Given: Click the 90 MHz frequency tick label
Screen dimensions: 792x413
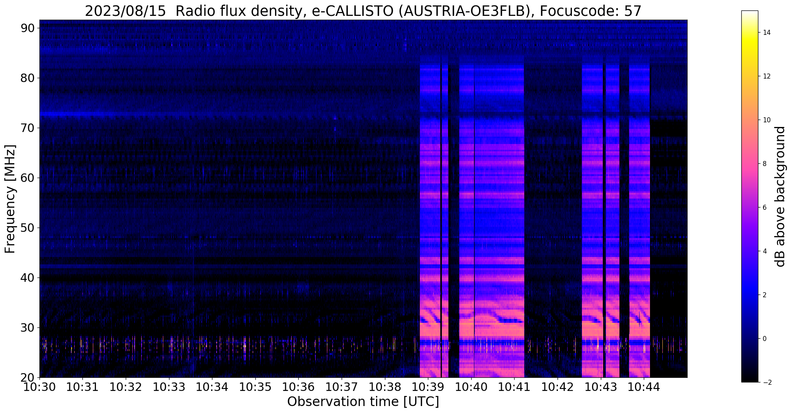Looking at the screenshot, I should click(x=28, y=28).
